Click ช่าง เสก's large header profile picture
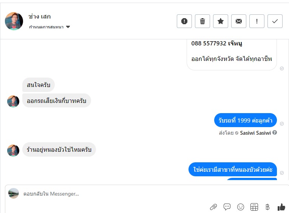Image resolution: width=289 pixels, height=213 pixels. (x=14, y=21)
